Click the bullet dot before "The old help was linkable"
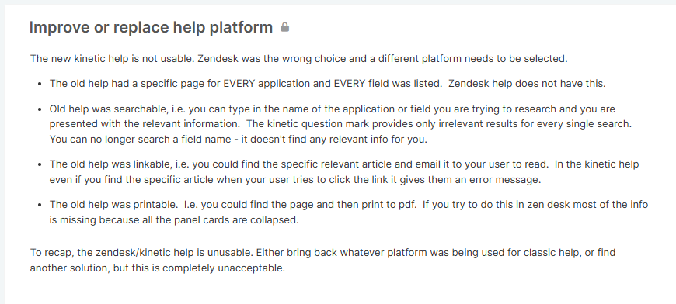The width and height of the screenshot is (676, 304). 40,164
